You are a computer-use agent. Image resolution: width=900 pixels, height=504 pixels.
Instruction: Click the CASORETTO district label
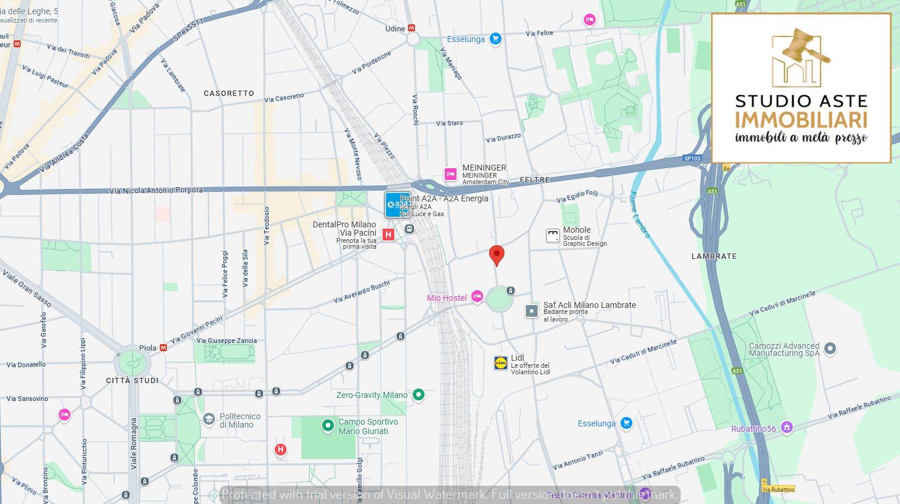(229, 93)
